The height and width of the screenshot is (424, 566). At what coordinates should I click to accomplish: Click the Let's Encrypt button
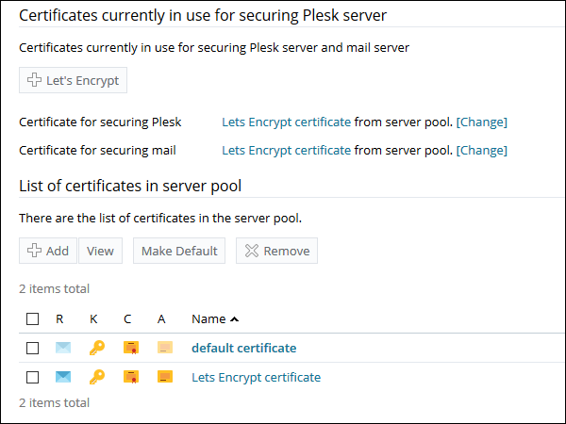(x=73, y=80)
